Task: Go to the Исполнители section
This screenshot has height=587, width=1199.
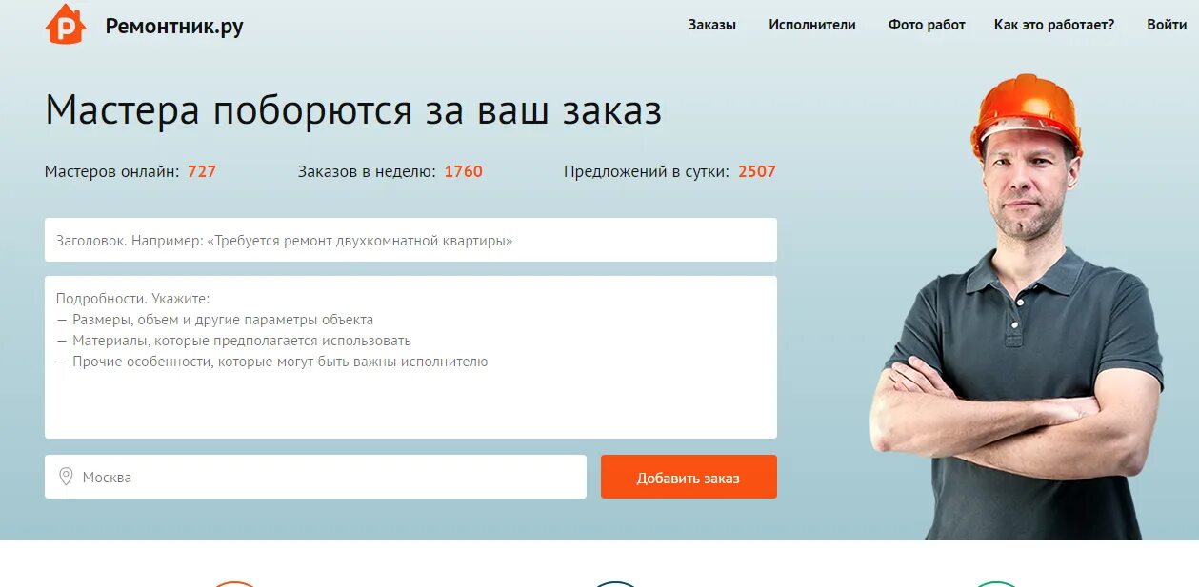Action: (812, 25)
